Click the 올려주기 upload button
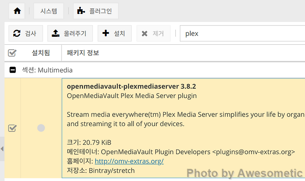The height and width of the screenshot is (181, 305). click(70, 33)
